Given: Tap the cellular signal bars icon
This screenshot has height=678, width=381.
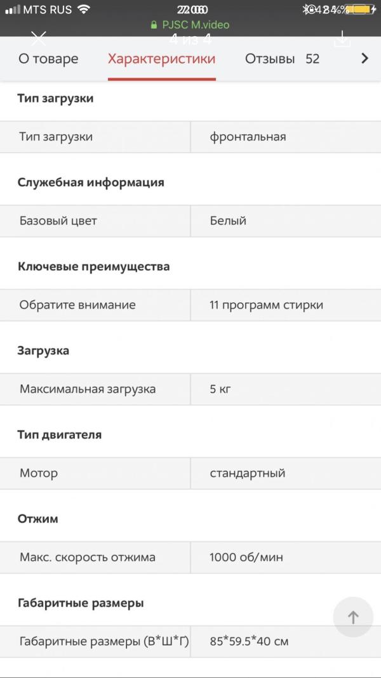Looking at the screenshot, I should point(13,10).
